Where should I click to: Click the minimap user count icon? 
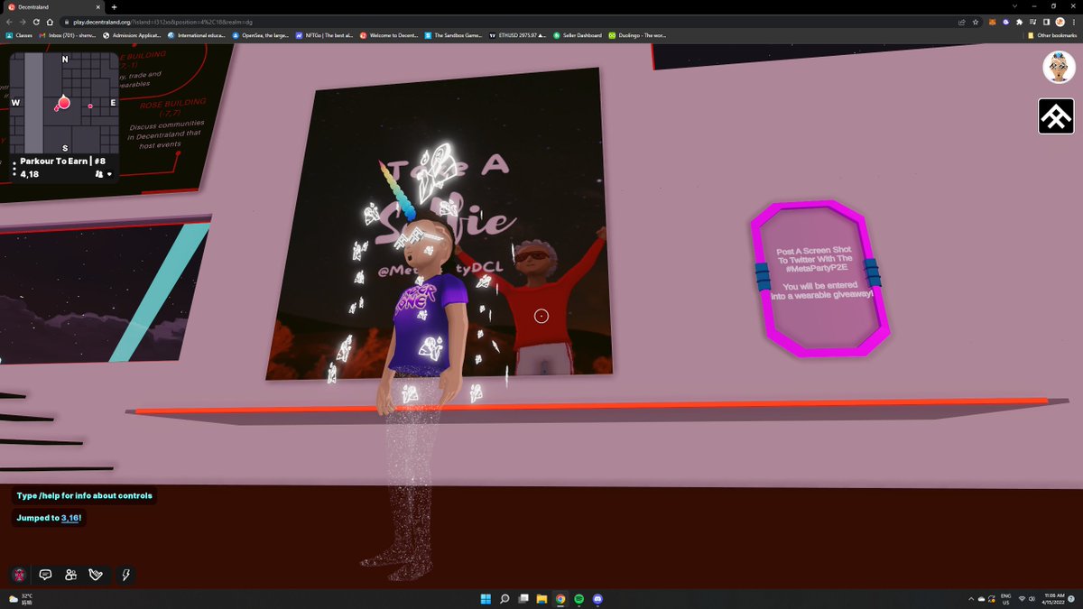coord(99,174)
